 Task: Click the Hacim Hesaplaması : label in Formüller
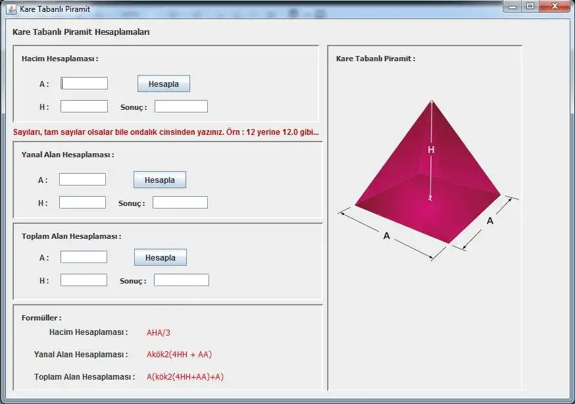click(x=88, y=332)
